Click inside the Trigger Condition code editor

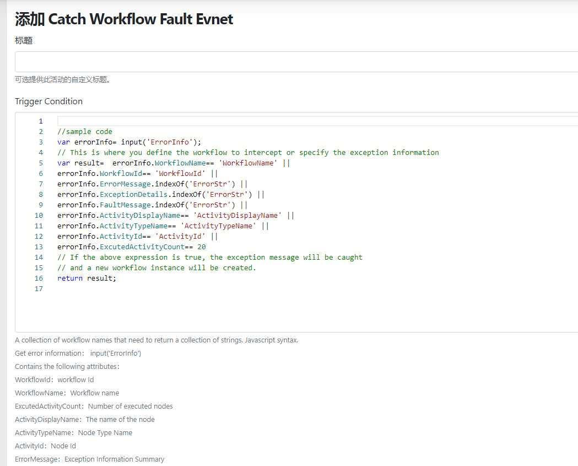[x=296, y=222]
